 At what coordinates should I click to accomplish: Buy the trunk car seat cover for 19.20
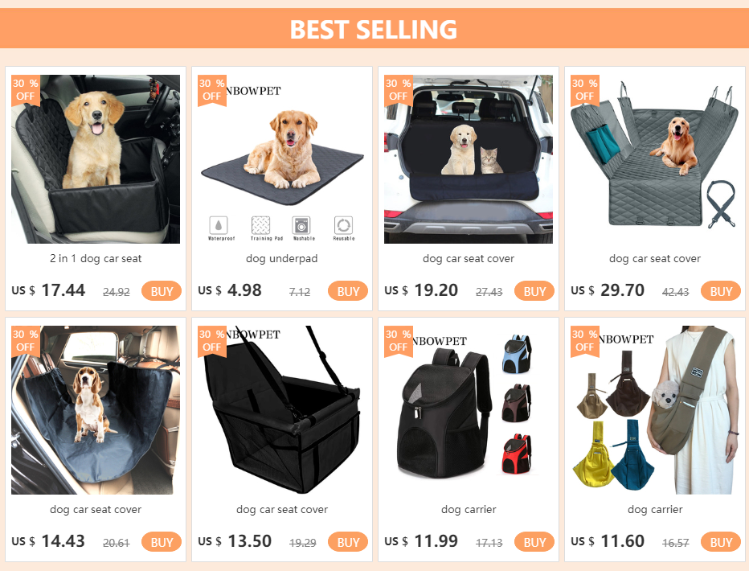coord(534,291)
